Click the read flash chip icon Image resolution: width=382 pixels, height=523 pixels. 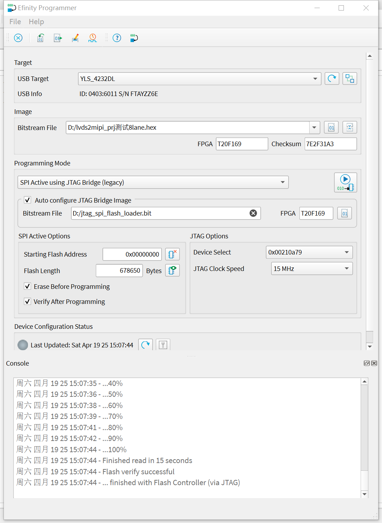(x=172, y=270)
